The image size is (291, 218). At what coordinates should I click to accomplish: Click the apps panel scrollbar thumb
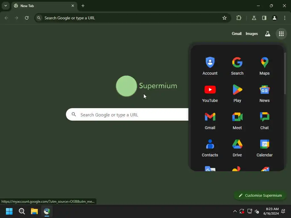pos(285,74)
